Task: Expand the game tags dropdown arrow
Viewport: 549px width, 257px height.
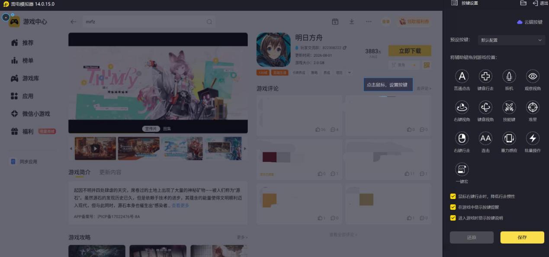Action: 350,73
